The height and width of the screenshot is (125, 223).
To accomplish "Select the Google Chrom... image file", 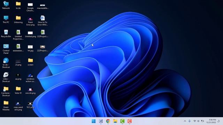I will point(30,7).
